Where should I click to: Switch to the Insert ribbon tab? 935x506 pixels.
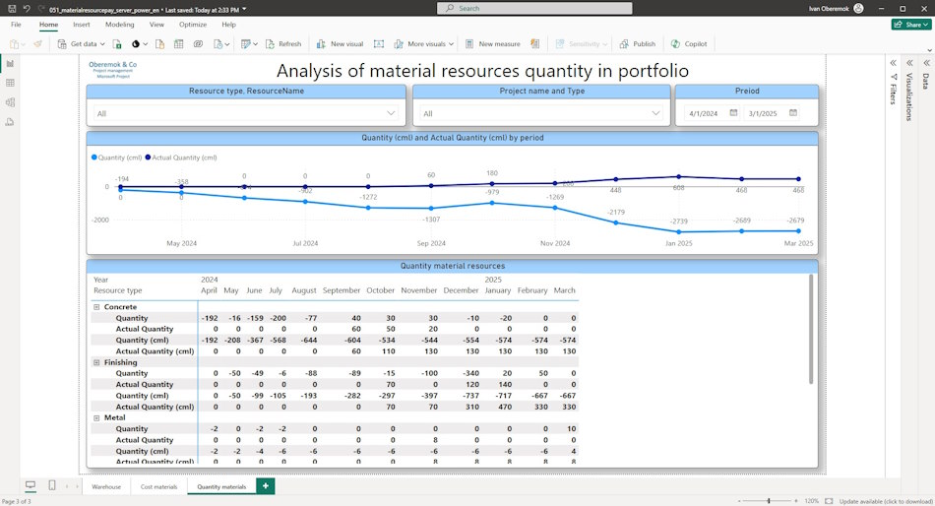[82, 25]
